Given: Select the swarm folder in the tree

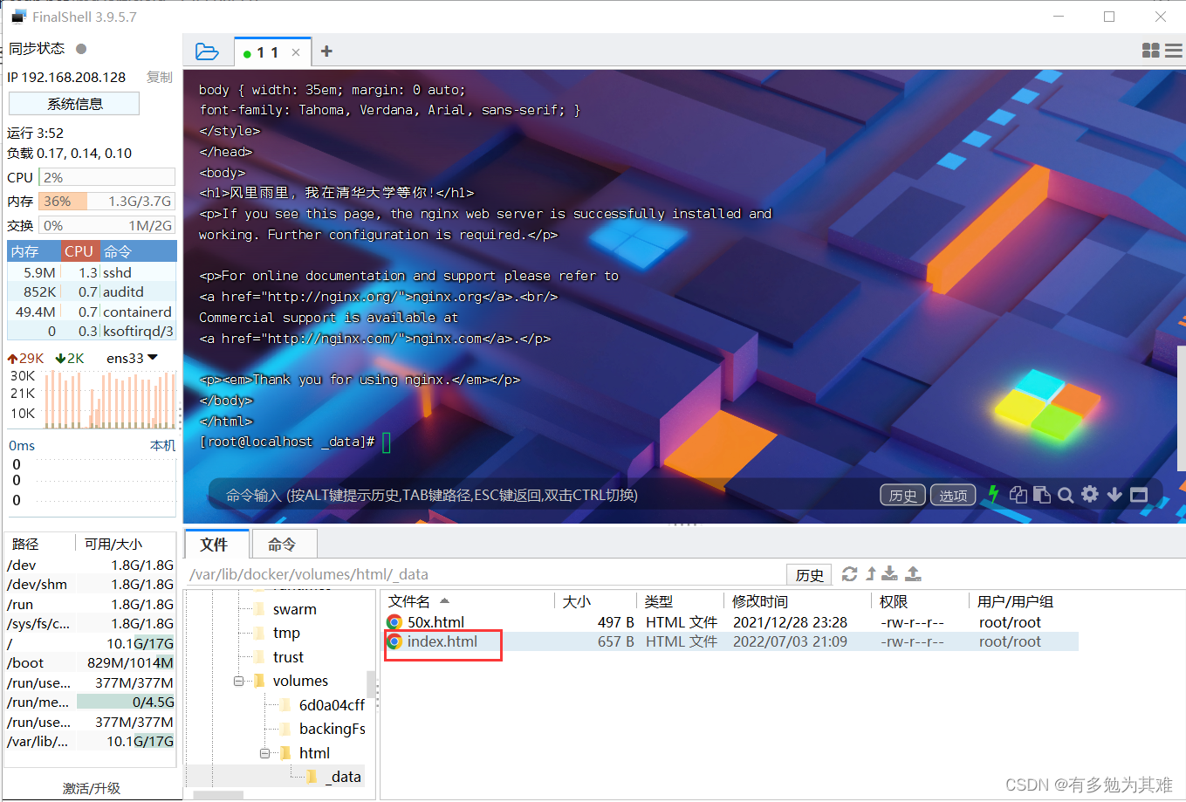Looking at the screenshot, I should 294,609.
